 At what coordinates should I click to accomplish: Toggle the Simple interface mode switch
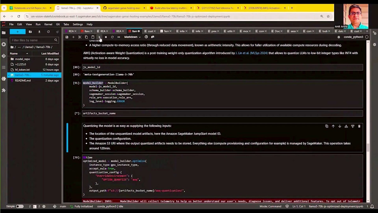[20, 206]
